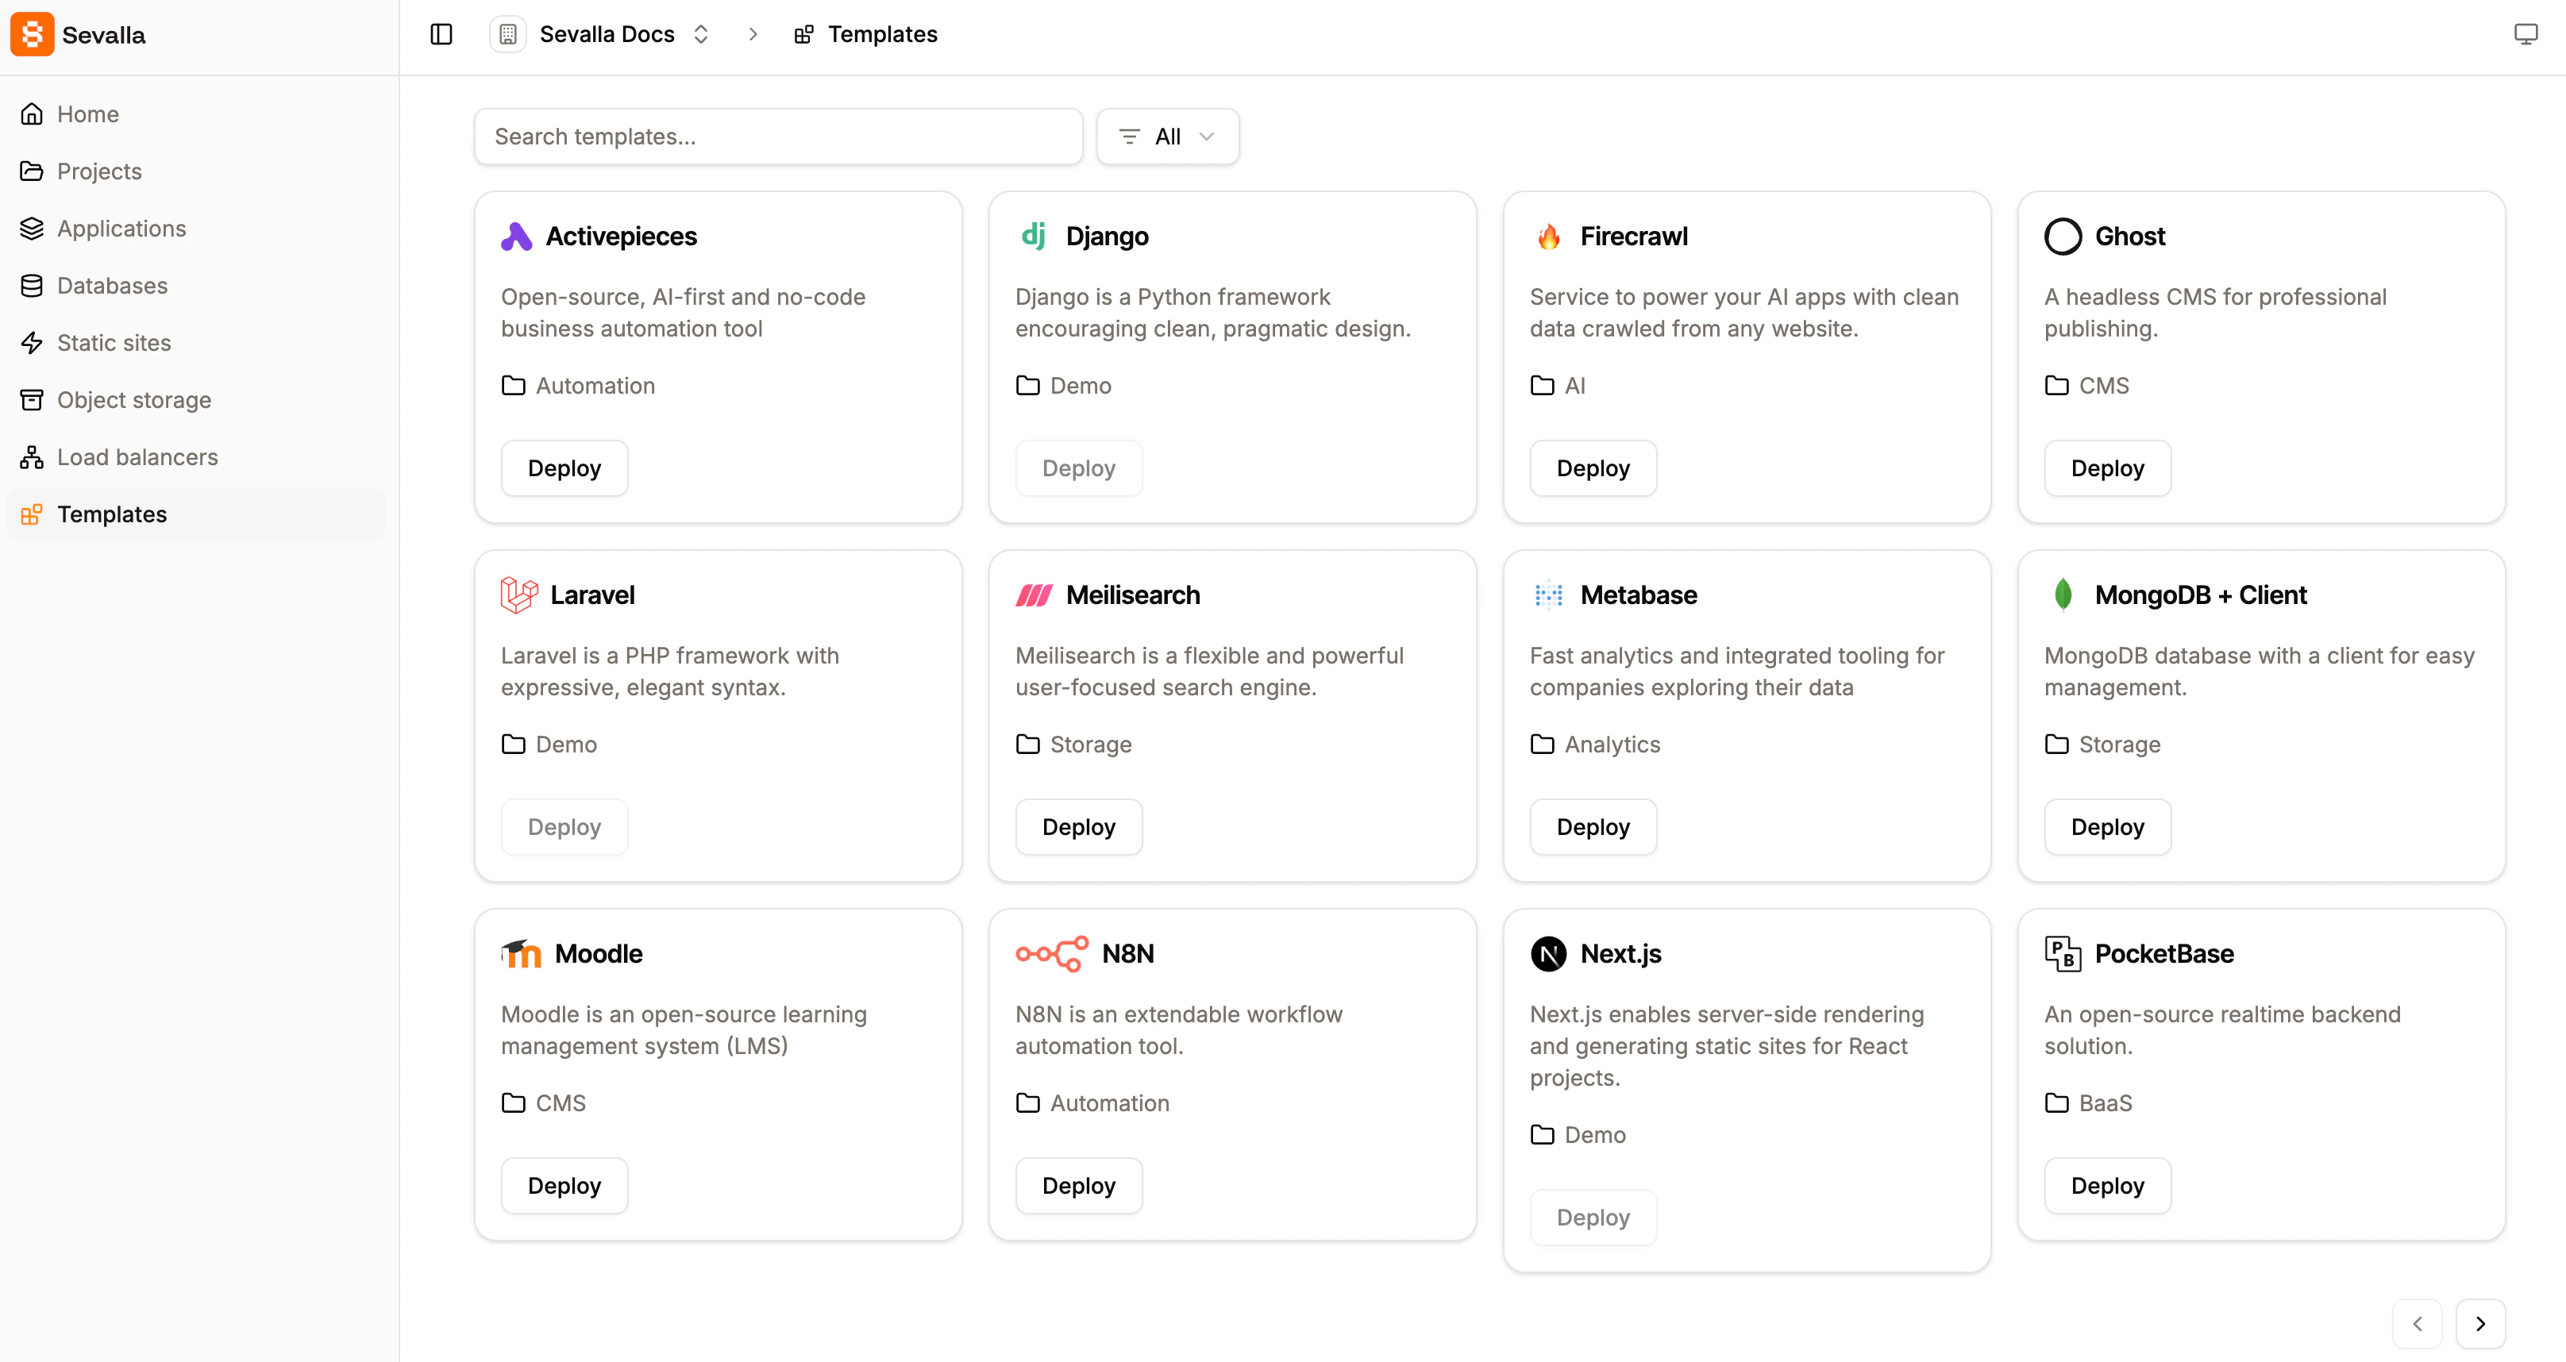2566x1362 pixels.
Task: Click the Templates breadcrumb icon
Action: point(804,35)
